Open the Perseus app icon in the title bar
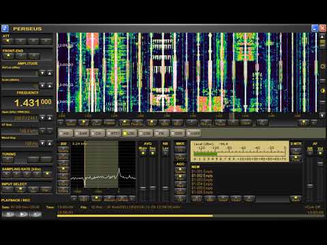The image size is (327, 245). [5, 29]
